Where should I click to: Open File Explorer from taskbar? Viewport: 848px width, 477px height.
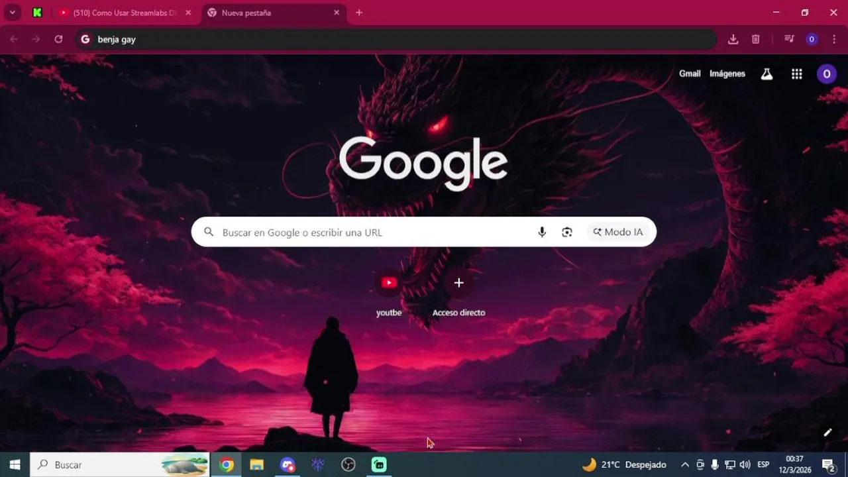tap(257, 464)
